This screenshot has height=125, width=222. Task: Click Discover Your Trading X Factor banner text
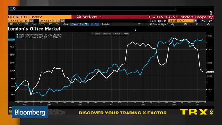(x=123, y=113)
